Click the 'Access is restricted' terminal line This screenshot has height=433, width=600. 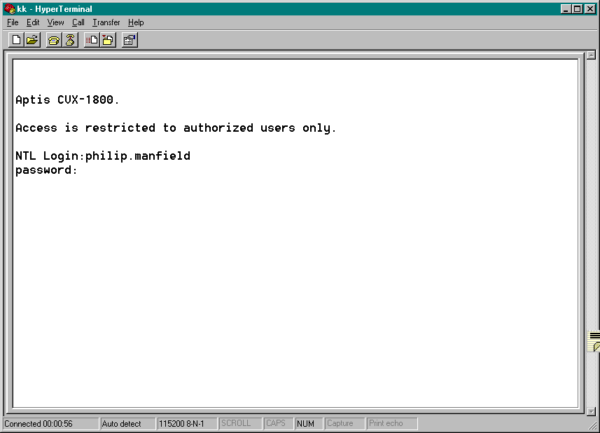176,128
